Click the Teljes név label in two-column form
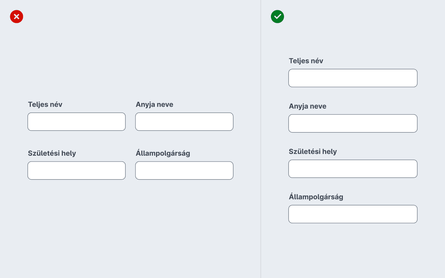The image size is (445, 278). 45,105
